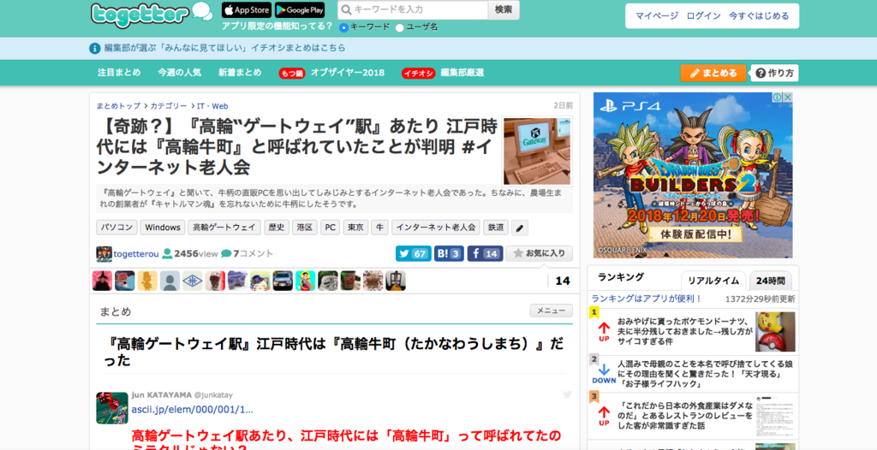Image resolution: width=877 pixels, height=450 pixels.
Task: Click the @junkatay username
Action: [213, 394]
